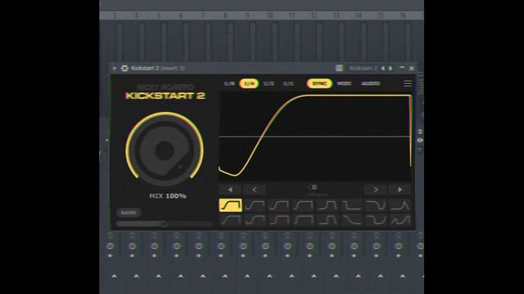Select top-row fifth curve preset
The image size is (524, 294).
[327, 205]
